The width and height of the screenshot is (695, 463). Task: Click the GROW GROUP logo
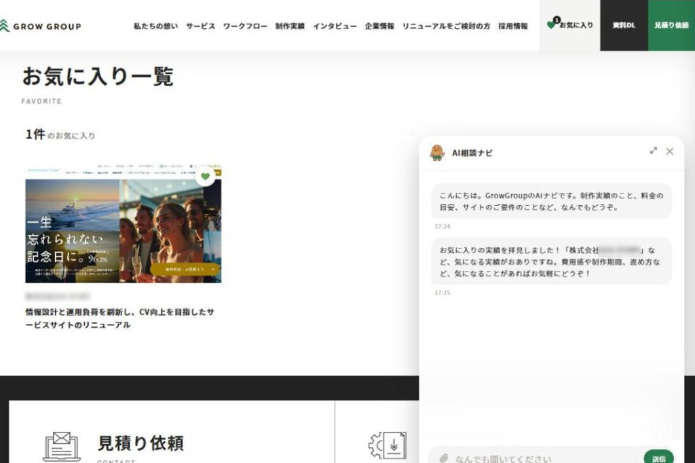pos(40,26)
